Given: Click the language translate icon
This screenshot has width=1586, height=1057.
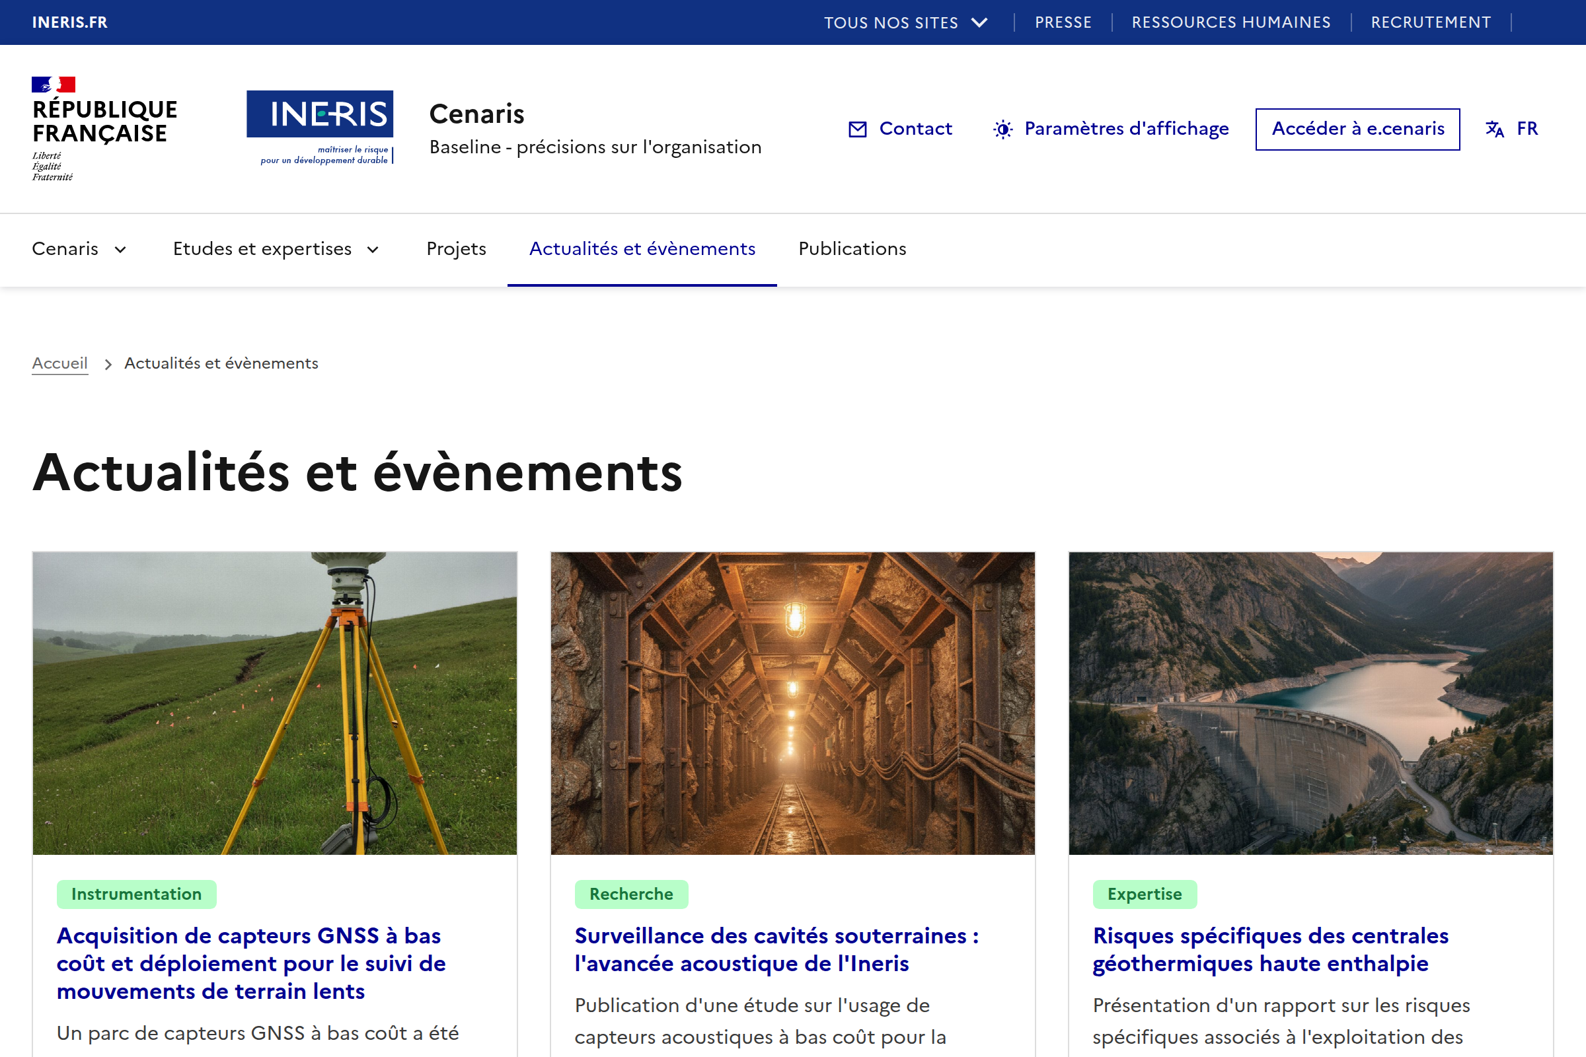Looking at the screenshot, I should point(1494,129).
